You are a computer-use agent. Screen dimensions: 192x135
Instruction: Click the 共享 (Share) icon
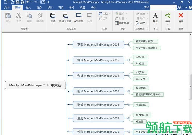(x=168, y=15)
